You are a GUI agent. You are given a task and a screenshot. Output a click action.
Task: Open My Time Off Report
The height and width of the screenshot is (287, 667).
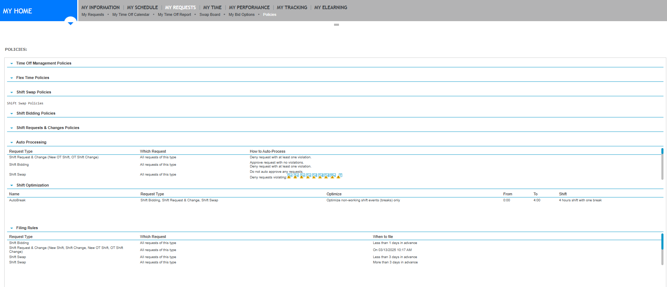175,14
